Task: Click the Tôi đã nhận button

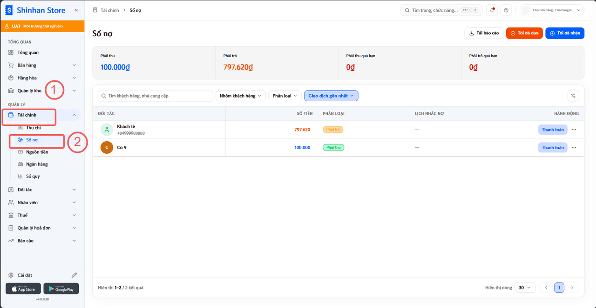Action: click(565, 33)
